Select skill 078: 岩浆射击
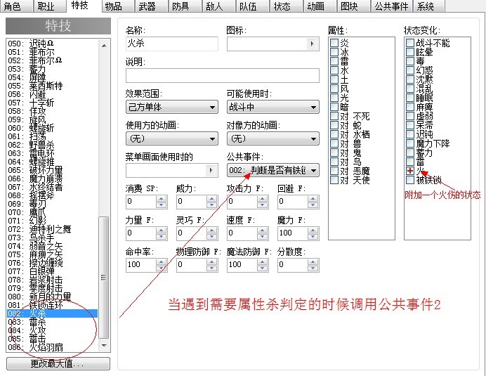Image resolution: width=486 pixels, height=376 pixels. point(52,280)
